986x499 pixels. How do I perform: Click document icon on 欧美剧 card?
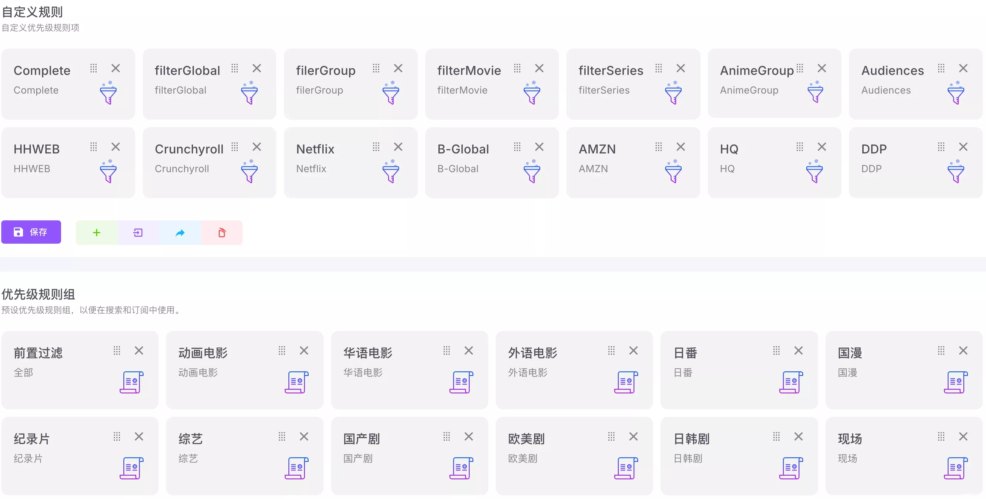click(626, 468)
